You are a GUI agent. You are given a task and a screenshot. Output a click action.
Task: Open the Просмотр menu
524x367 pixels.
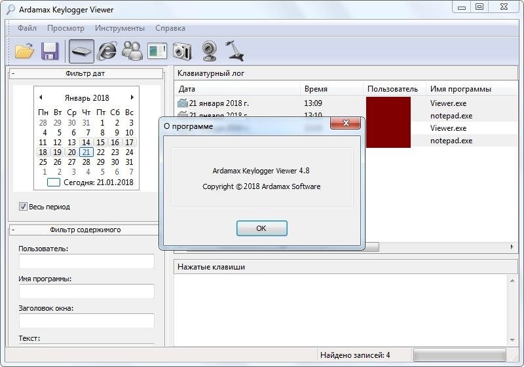pyautogui.click(x=65, y=28)
